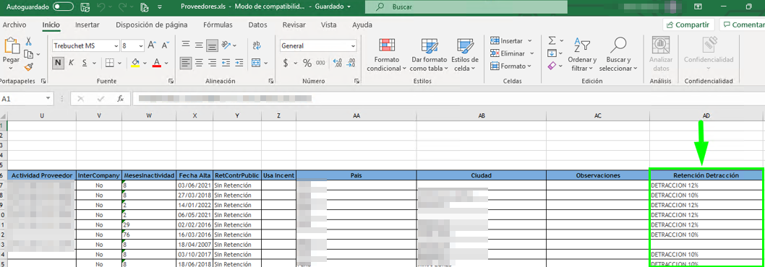Open the Formato cells menu

click(x=510, y=66)
